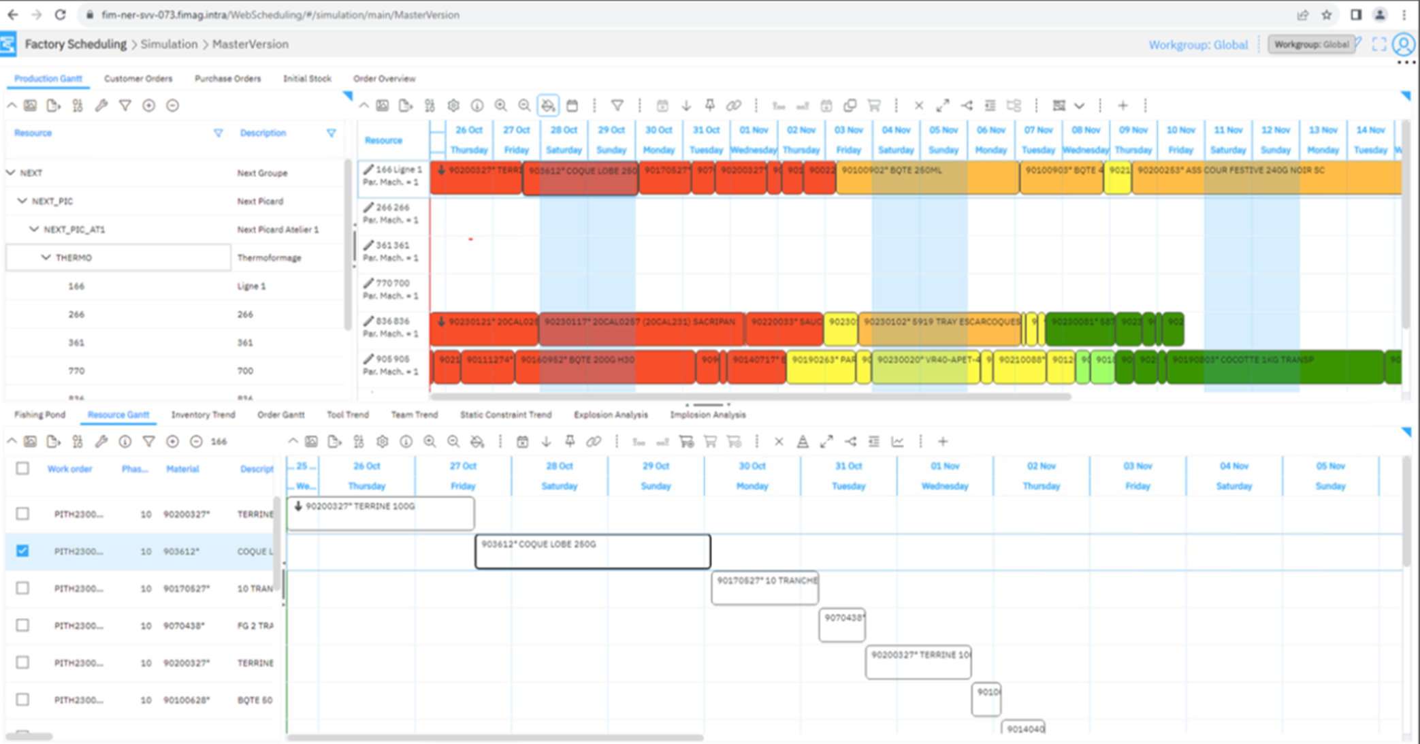Click the wrench icon in the resource tree toolbar
This screenshot has height=744, width=1420.
101,106
